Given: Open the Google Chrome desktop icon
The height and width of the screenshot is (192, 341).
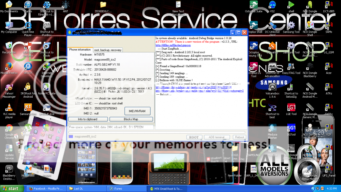Looking at the screenshot, I should [9, 129].
